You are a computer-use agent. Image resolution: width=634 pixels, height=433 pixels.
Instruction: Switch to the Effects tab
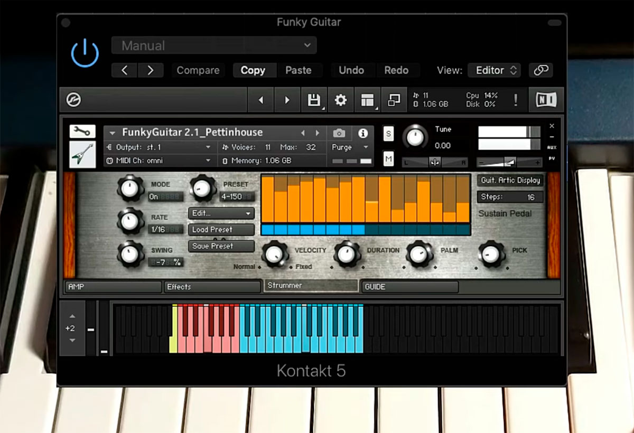pyautogui.click(x=212, y=287)
